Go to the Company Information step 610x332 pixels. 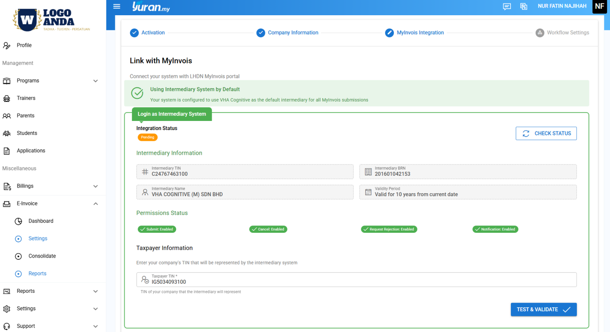(287, 33)
